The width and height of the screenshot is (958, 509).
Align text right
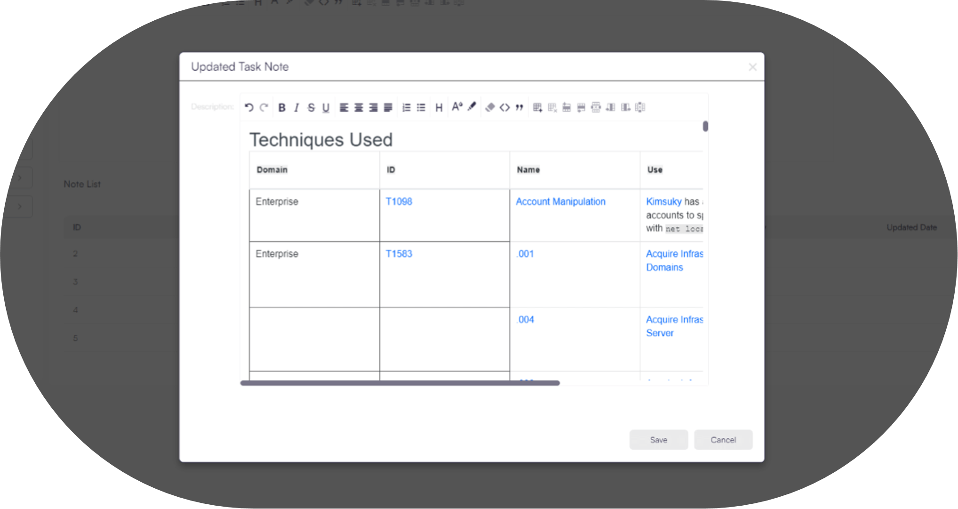[373, 107]
